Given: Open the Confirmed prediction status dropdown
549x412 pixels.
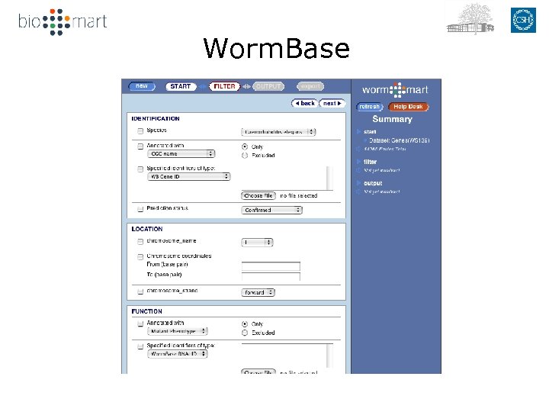Looking at the screenshot, I should (271, 210).
